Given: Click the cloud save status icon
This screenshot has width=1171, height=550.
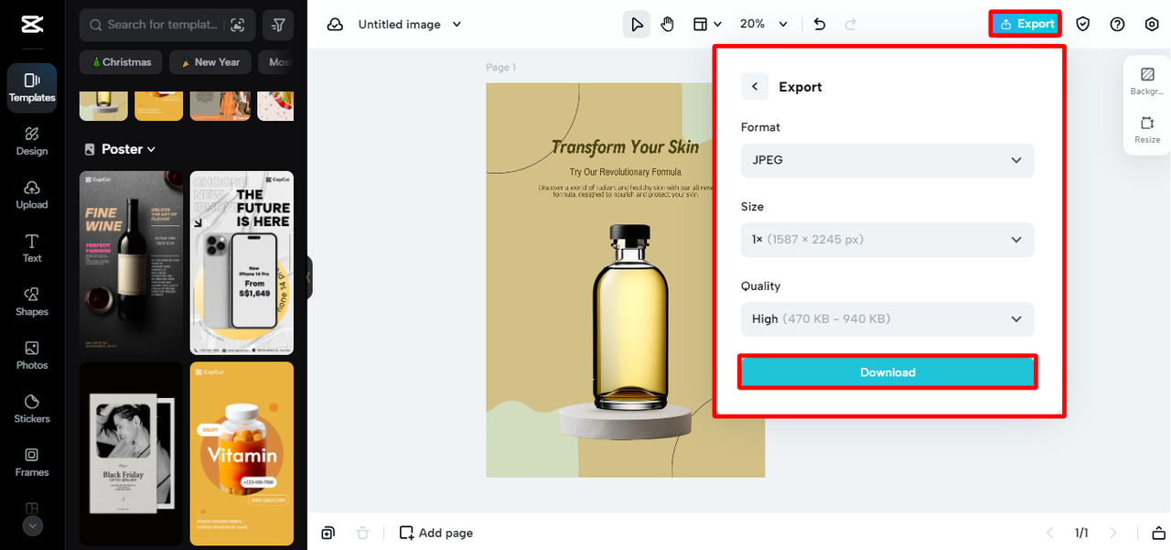Looking at the screenshot, I should pos(336,25).
